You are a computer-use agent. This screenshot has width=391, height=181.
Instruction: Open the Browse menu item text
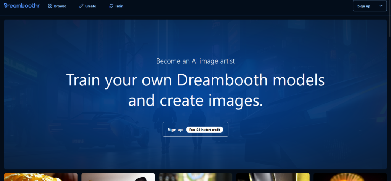point(60,6)
